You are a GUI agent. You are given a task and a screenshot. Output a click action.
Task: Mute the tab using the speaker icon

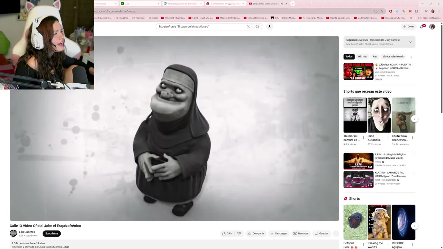click(x=282, y=3)
